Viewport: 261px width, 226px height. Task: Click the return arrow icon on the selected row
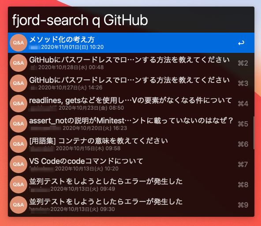(241, 43)
